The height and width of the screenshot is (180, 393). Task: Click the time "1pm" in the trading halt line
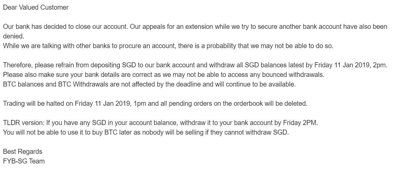[140, 103]
